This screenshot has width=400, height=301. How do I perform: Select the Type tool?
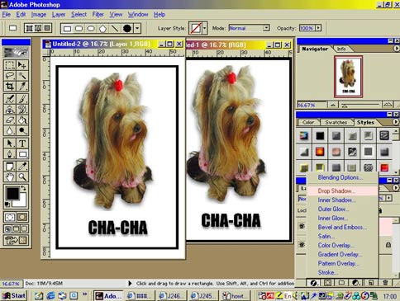click(x=22, y=143)
